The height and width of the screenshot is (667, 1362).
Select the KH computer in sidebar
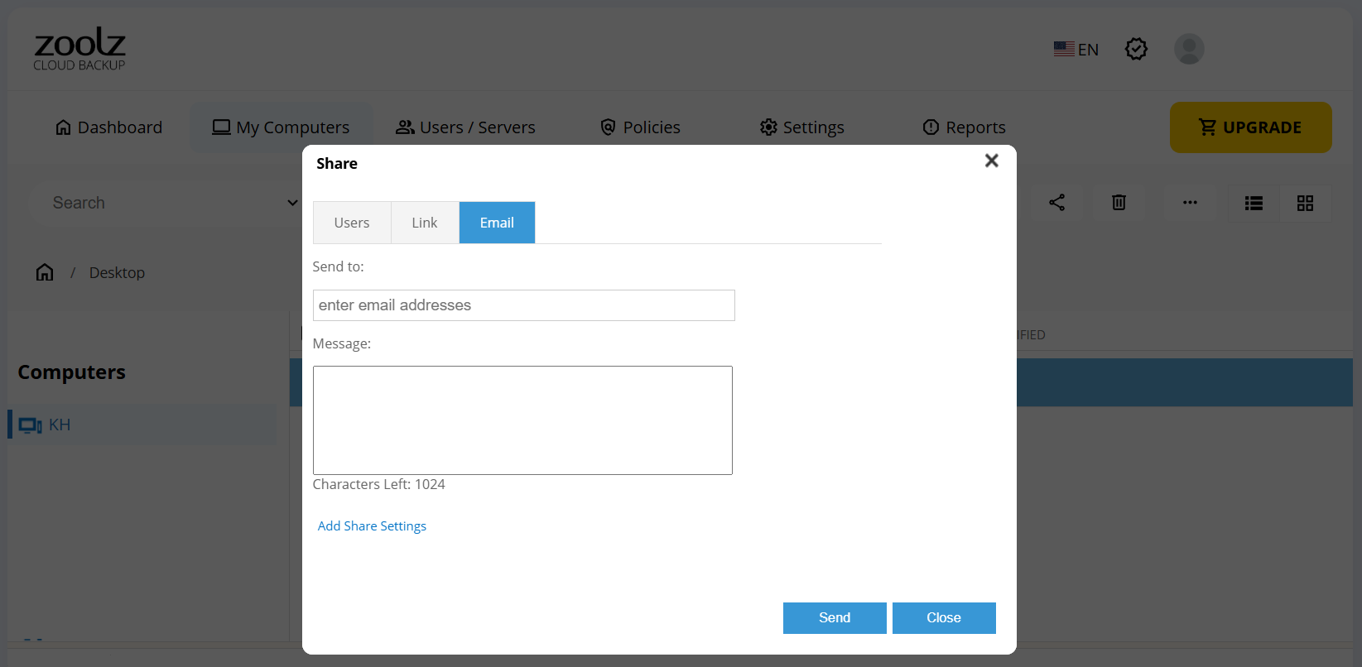click(60, 425)
